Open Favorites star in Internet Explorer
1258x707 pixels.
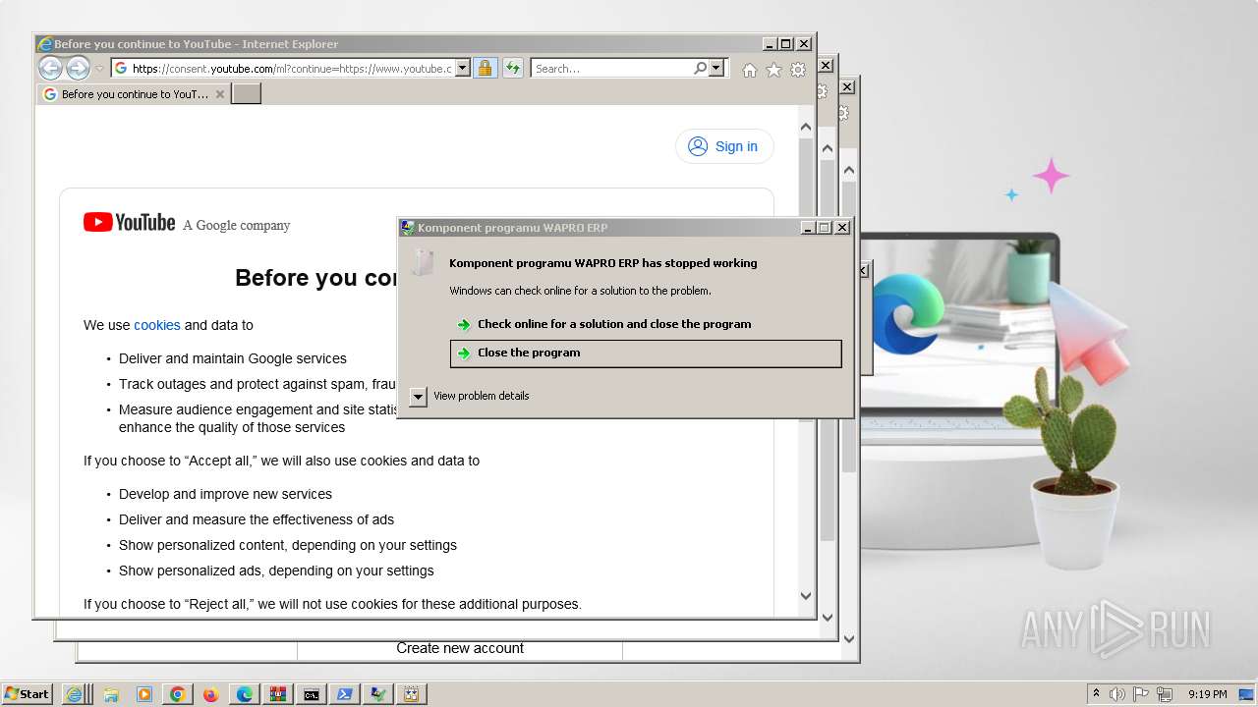(773, 70)
